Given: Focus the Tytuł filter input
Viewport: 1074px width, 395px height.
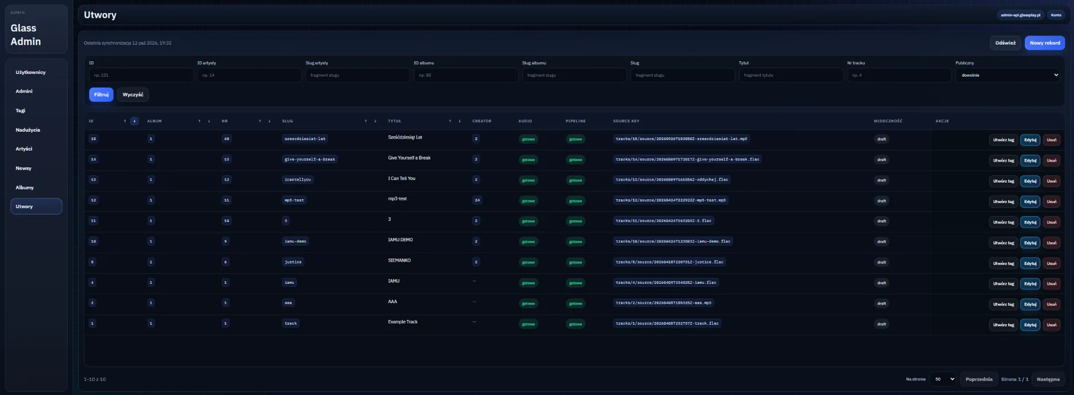Looking at the screenshot, I should tap(791, 75).
